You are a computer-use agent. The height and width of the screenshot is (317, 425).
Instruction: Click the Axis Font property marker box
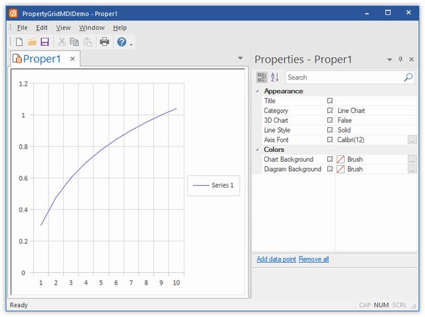[329, 140]
